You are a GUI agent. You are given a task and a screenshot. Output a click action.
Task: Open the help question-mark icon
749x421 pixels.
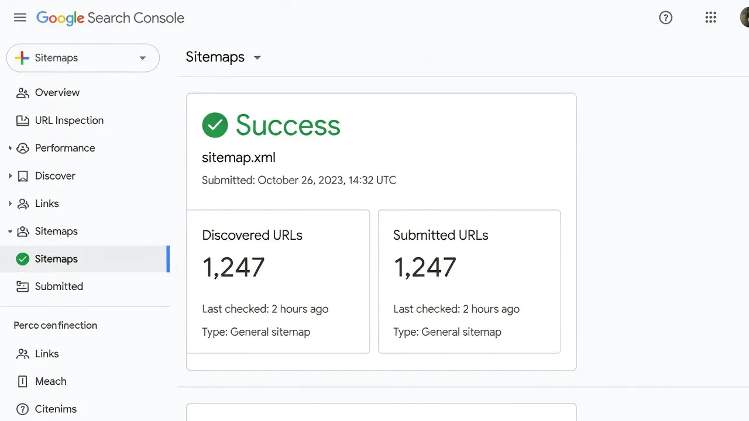[665, 18]
